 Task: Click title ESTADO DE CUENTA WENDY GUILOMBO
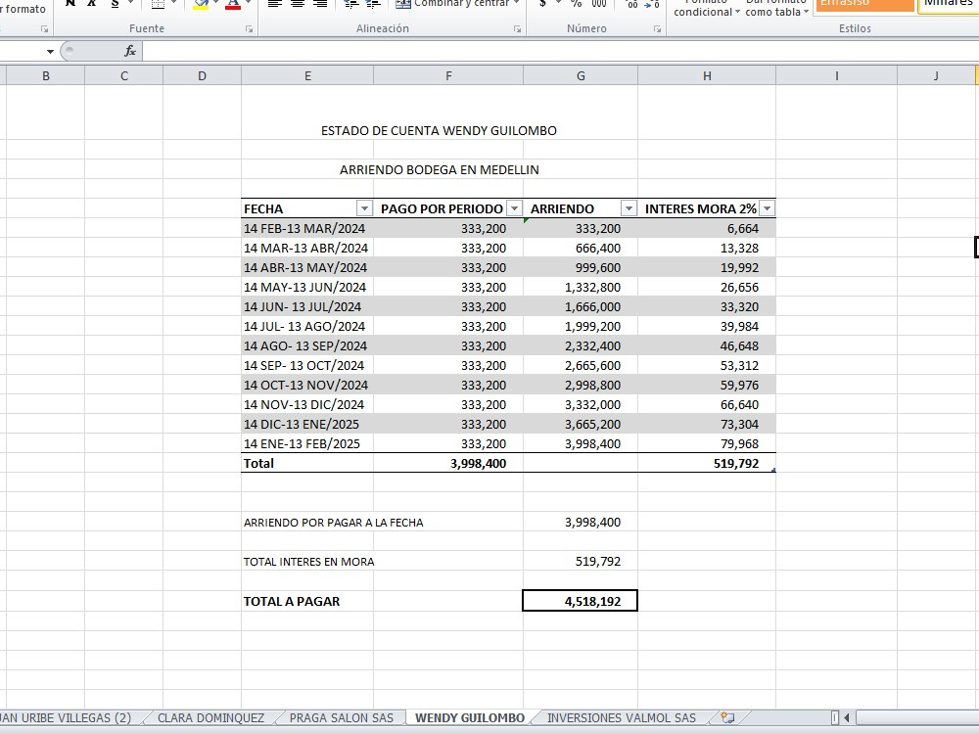coord(439,131)
